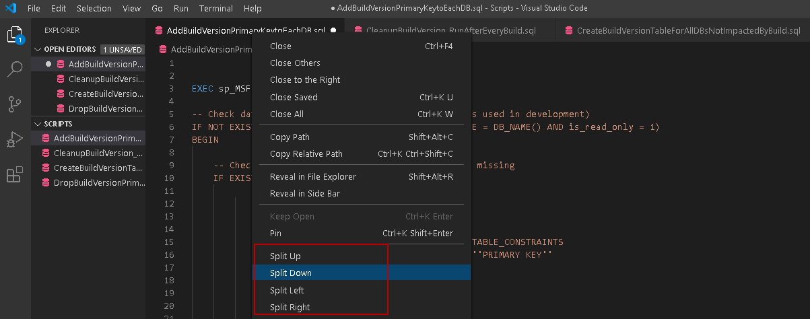
Task: Select CleanupBuildVersi… in Open Editors list
Action: [x=106, y=79]
